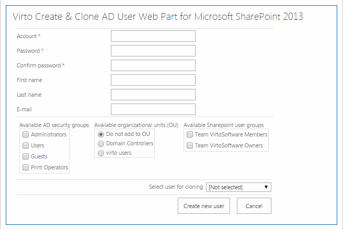Choose the Domain Controllers radio option
Image resolution: width=343 pixels, height=229 pixels.
[100, 144]
